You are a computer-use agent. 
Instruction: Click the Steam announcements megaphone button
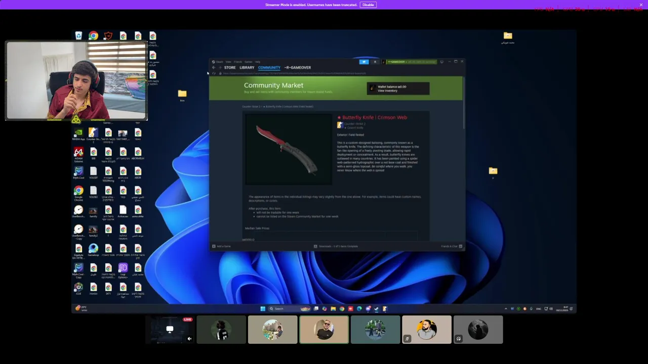coord(364,62)
